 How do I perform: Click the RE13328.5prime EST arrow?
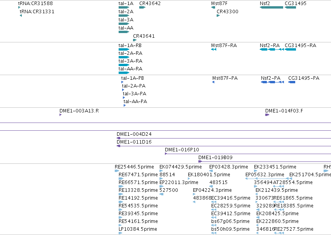pos(121,194)
